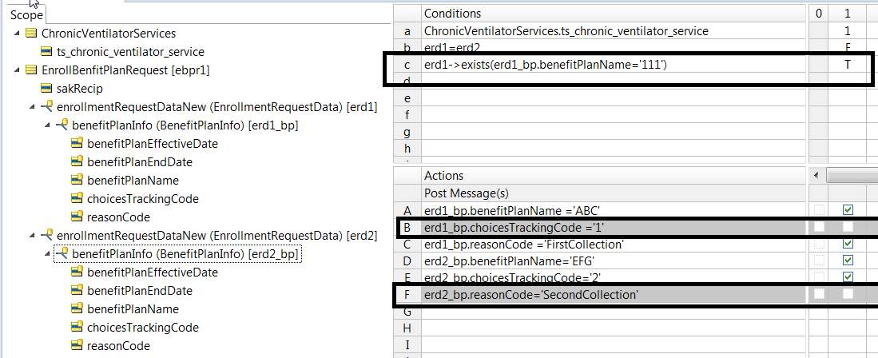The height and width of the screenshot is (358, 878).
Task: Click the [erd2] association icon
Action: 47,235
